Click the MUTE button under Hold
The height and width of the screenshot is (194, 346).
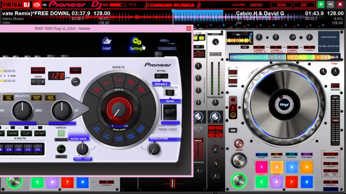click(x=61, y=157)
